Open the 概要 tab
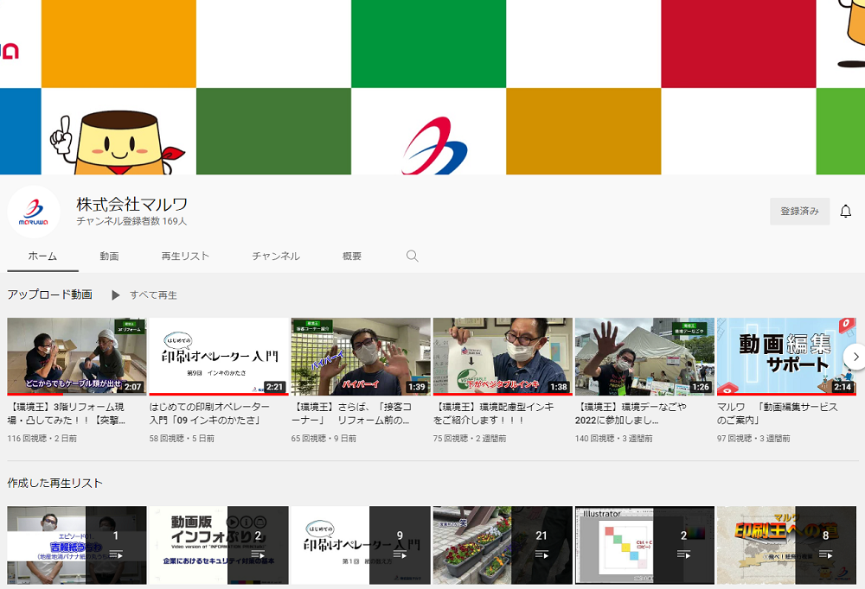 [352, 256]
